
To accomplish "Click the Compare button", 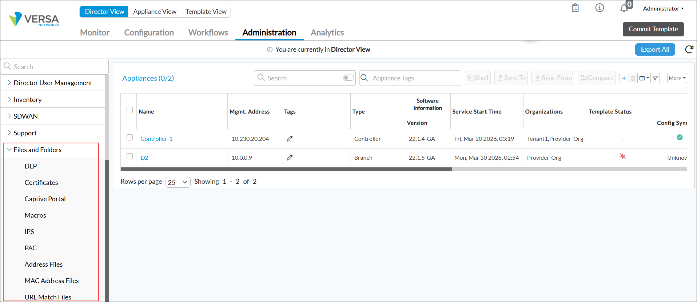I will [x=597, y=78].
